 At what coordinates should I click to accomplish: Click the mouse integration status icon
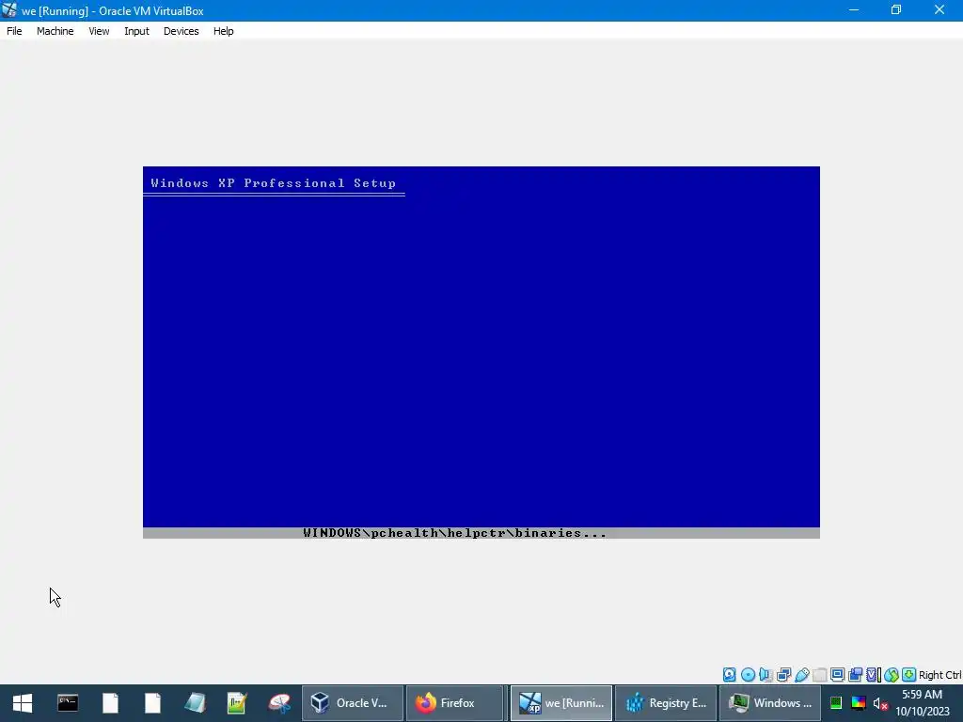[892, 675]
